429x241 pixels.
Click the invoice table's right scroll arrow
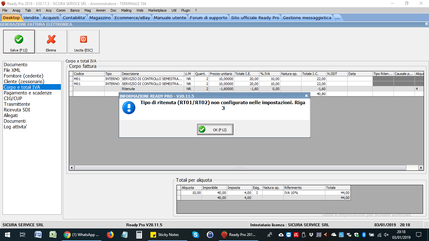(421, 168)
